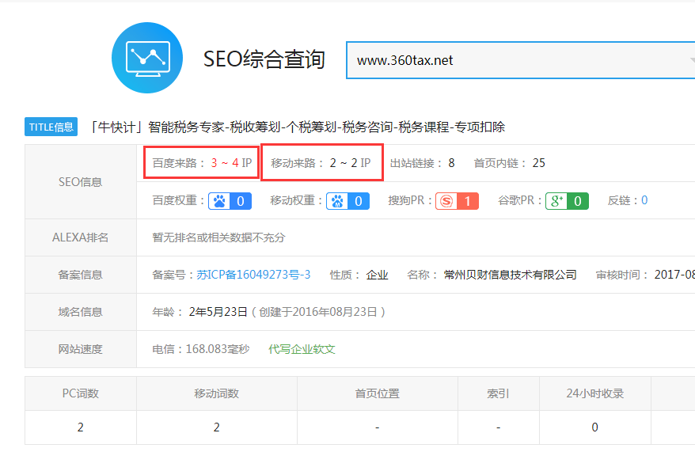
Task: Click the Baidu paw icon beside 百度权重
Action: (x=218, y=201)
